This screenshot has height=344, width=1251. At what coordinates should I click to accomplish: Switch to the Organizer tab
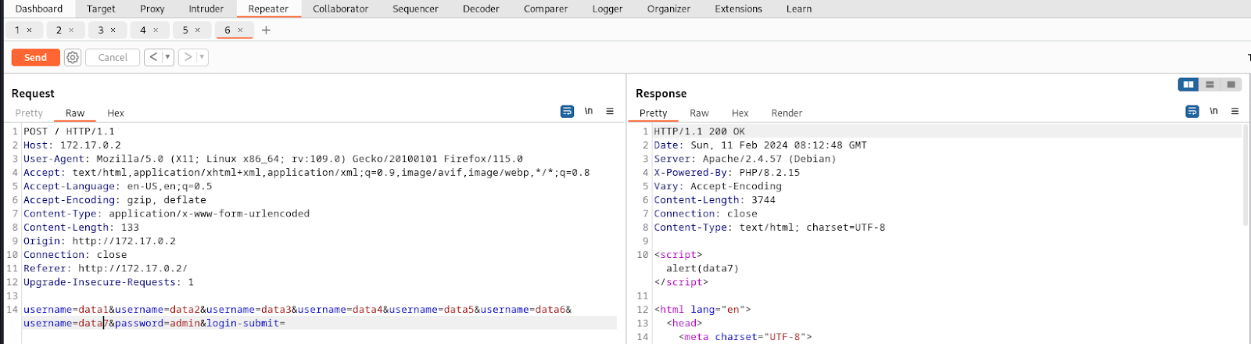tap(669, 9)
